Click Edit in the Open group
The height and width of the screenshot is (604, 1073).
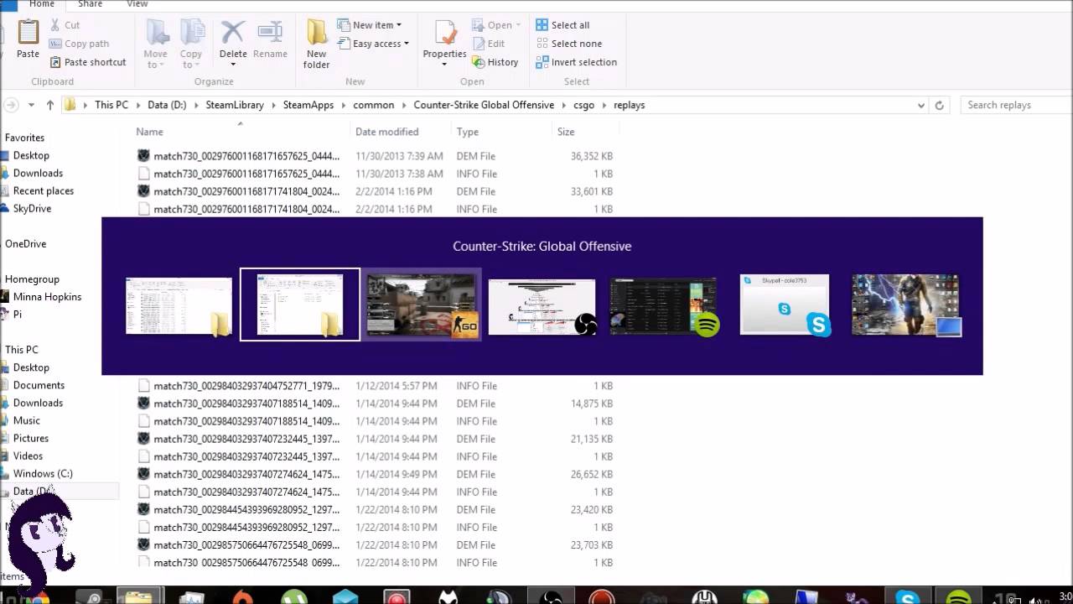pyautogui.click(x=489, y=44)
